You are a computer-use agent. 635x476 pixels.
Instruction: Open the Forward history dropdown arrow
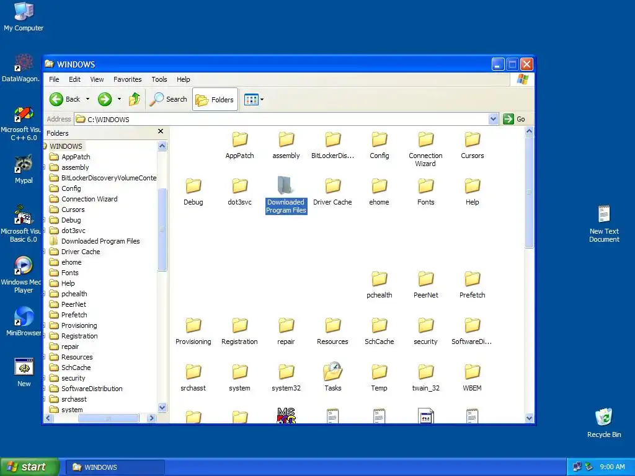[119, 99]
